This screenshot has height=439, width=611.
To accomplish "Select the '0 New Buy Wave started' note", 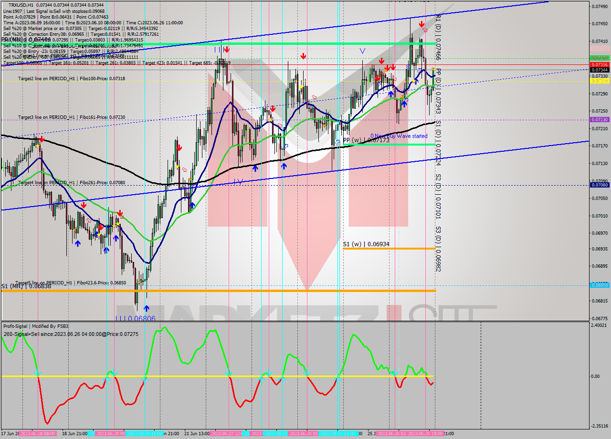I will click(399, 136).
